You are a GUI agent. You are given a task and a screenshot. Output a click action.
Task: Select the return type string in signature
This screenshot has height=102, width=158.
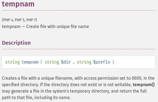point(12,62)
